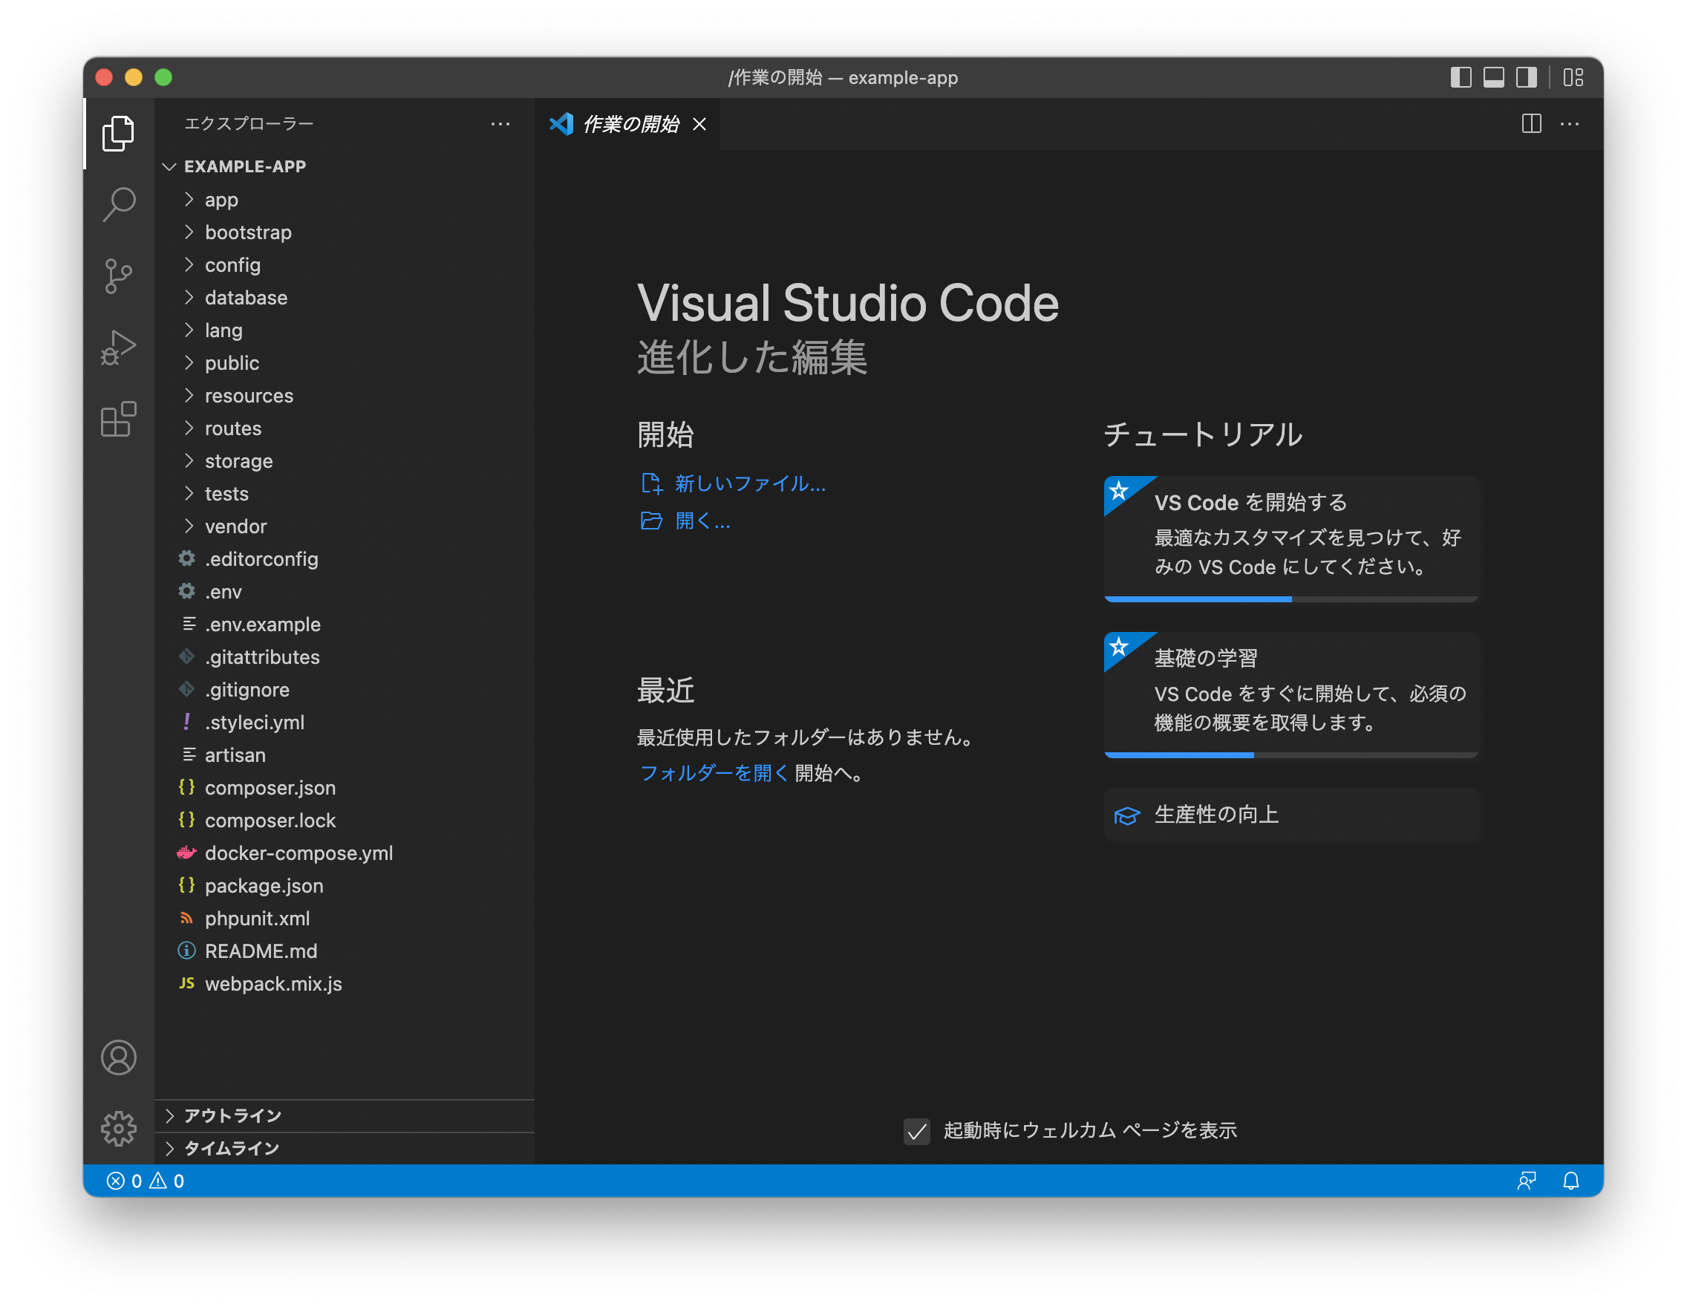
Task: Click progress bar under VS Code を開始する
Action: (1290, 599)
